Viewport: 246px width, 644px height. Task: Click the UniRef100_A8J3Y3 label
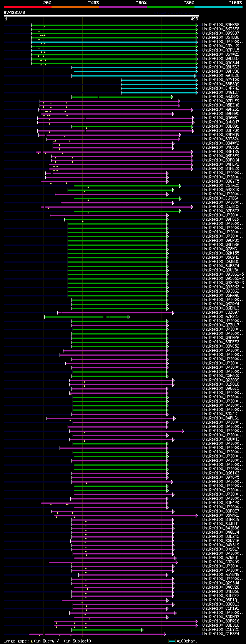point(221,97)
